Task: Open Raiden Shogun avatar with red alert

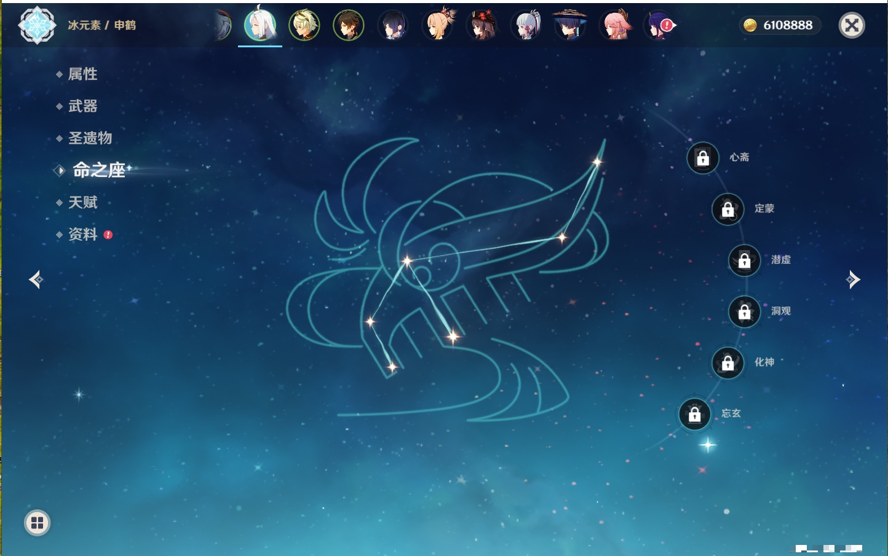Action: pos(659,26)
